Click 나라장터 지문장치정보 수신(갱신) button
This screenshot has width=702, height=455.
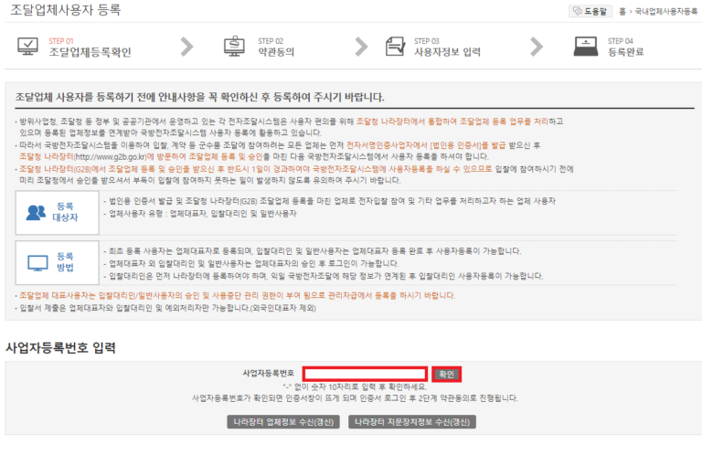pyautogui.click(x=412, y=422)
